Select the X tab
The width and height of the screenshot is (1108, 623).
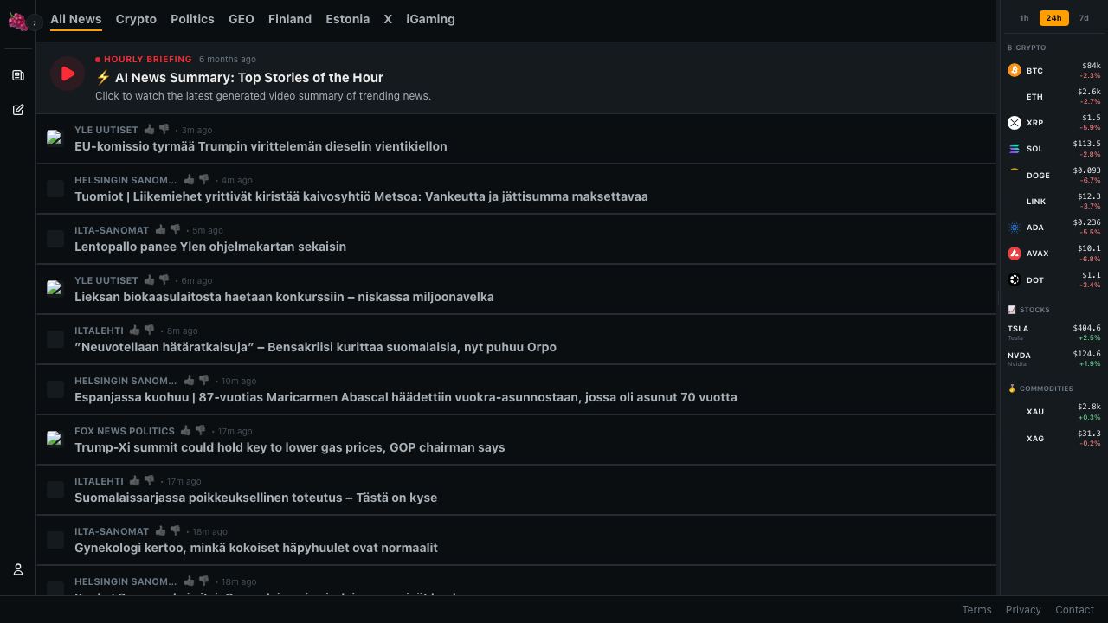(388, 19)
